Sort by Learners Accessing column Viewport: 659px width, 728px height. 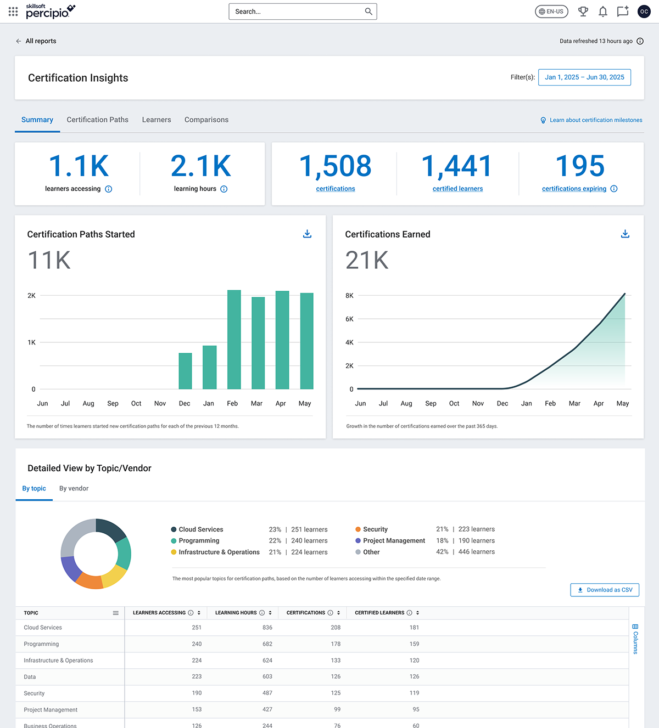(199, 613)
